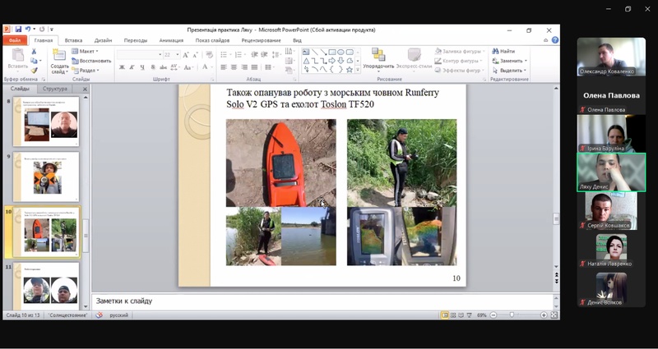658x349 pixels.
Task: Zoom in with plus button
Action: click(x=544, y=315)
